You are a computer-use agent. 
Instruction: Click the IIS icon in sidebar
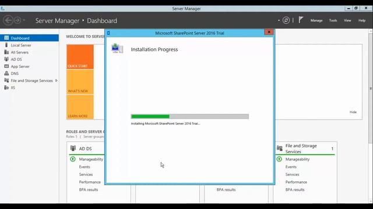[x=6, y=88]
